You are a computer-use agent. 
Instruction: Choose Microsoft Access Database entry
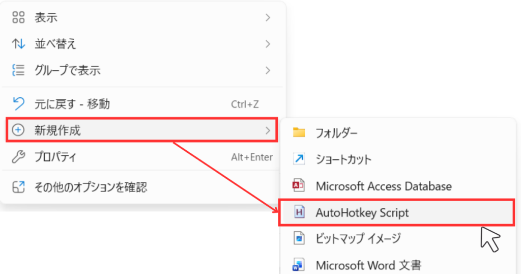(x=383, y=186)
